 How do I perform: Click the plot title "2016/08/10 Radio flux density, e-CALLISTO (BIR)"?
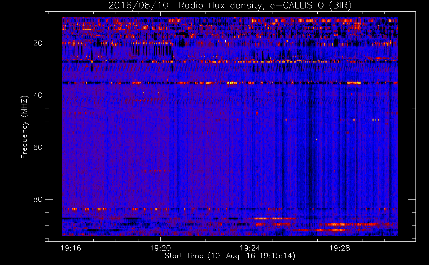coord(230,5)
